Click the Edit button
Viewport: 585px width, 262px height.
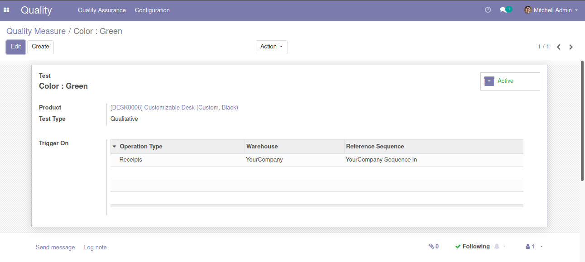[16, 47]
